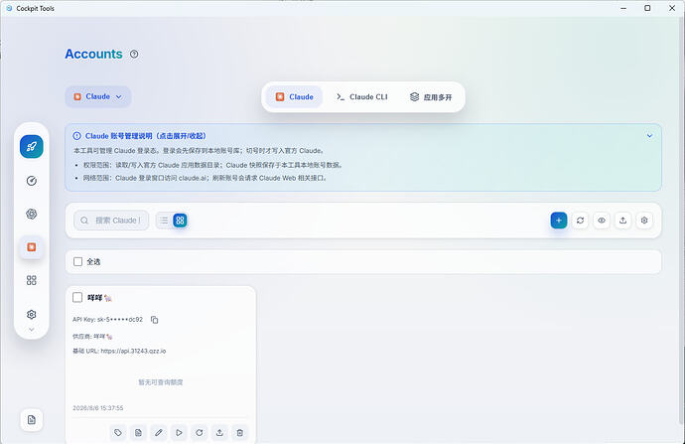Select the orange Claude sidebar icon
This screenshot has width=685, height=444.
pos(32,247)
